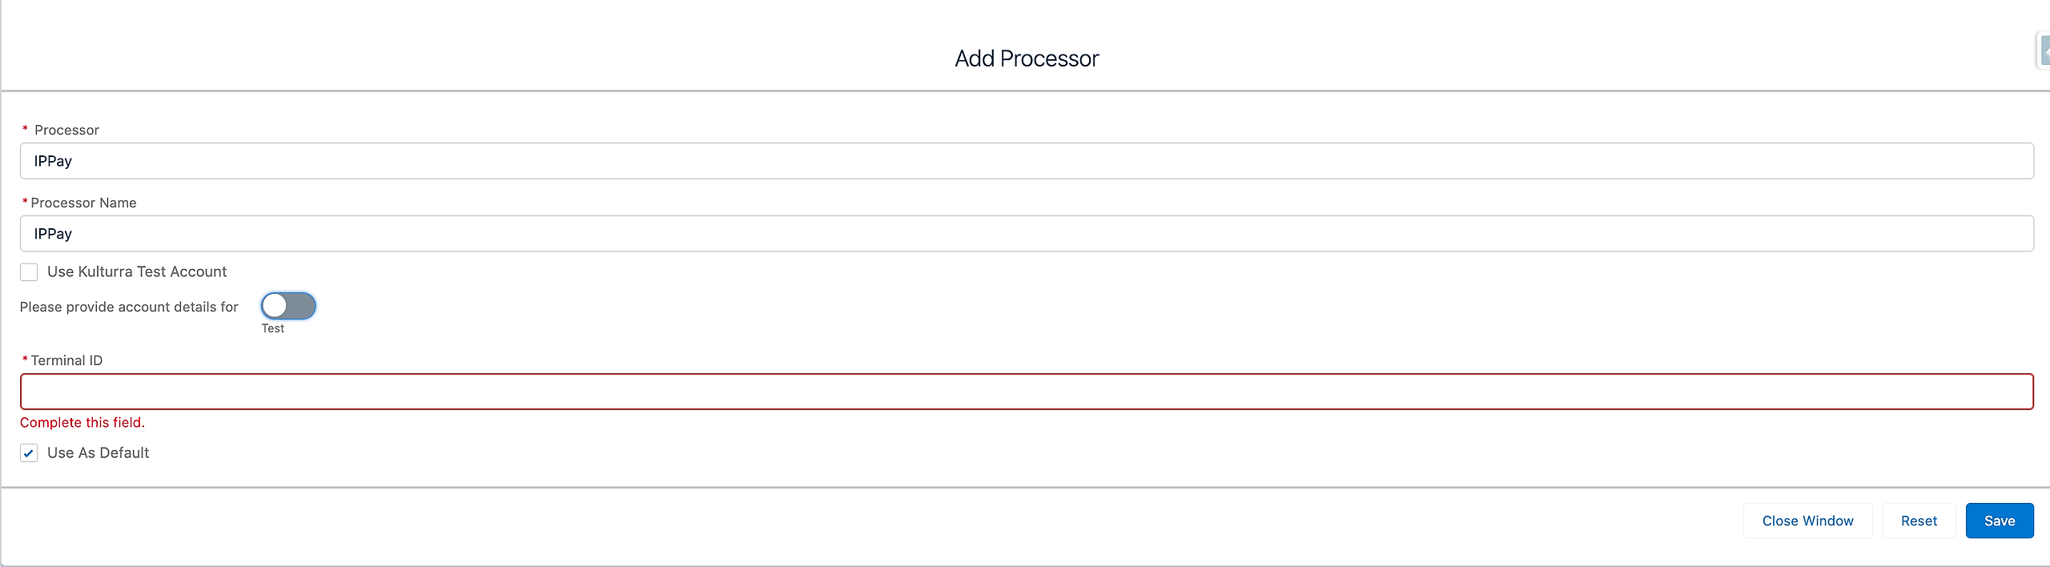Check the Use Kulturra Test Account checkbox
The image size is (2050, 567).
click(x=29, y=272)
